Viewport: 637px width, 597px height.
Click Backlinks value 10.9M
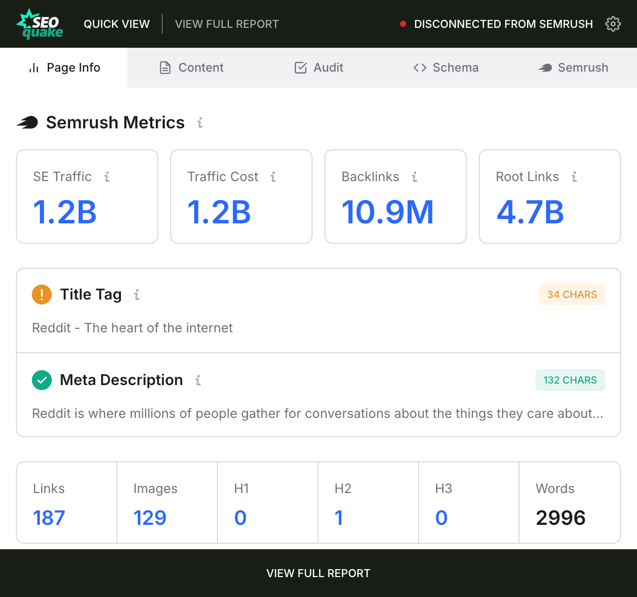point(388,212)
